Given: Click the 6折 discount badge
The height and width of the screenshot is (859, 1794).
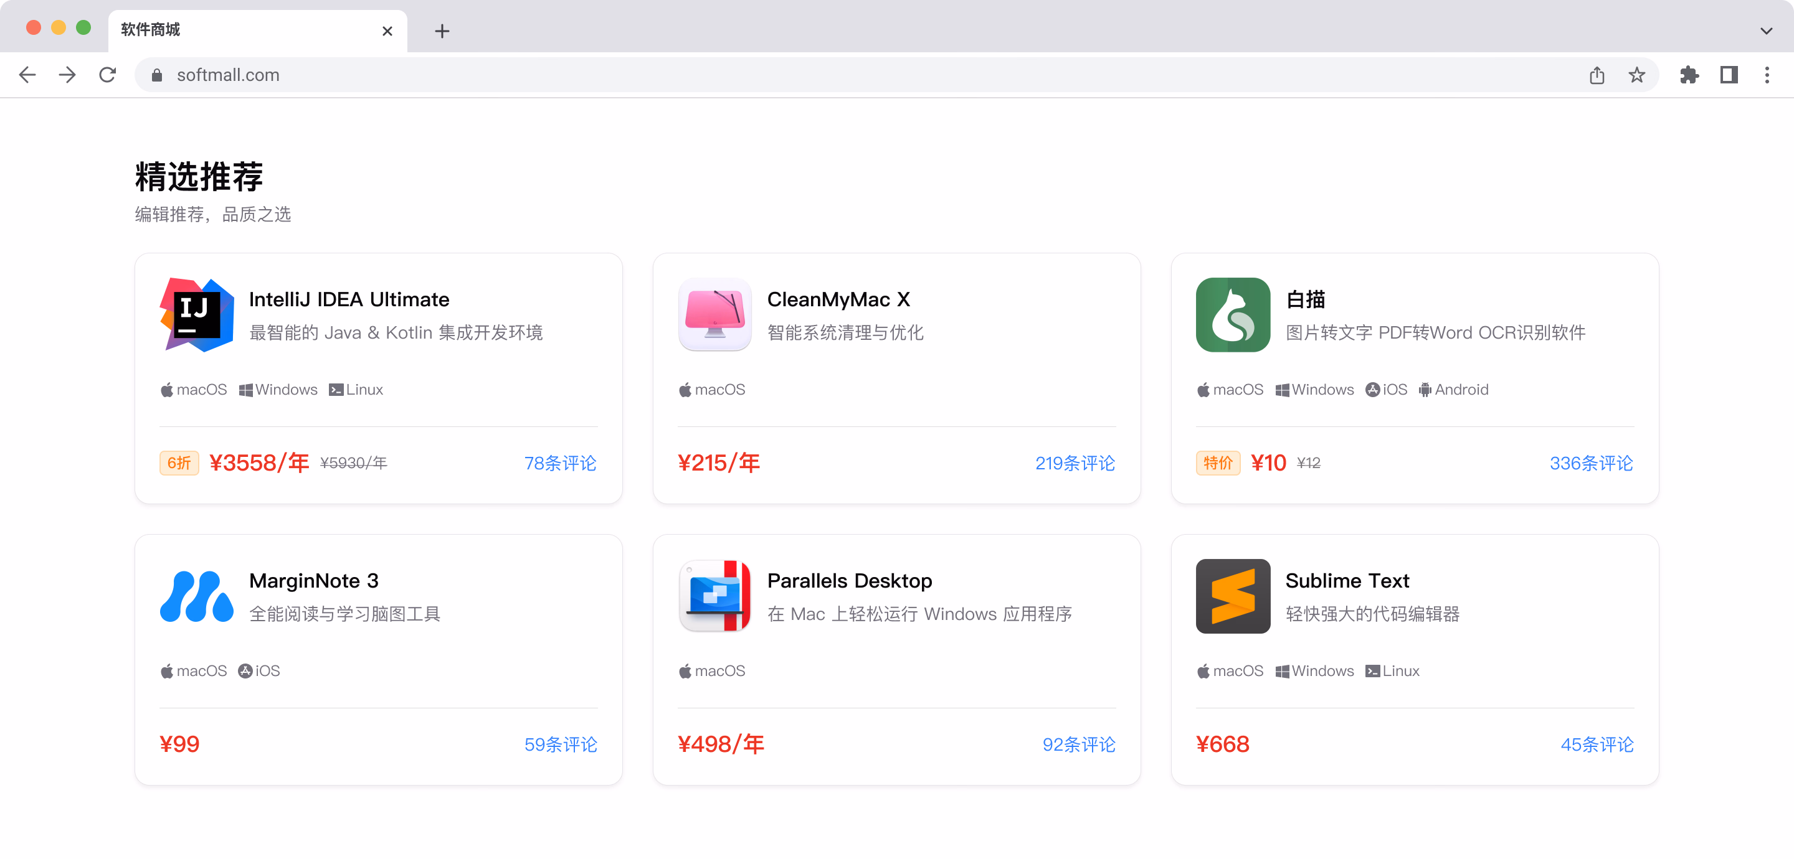Looking at the screenshot, I should coord(179,463).
